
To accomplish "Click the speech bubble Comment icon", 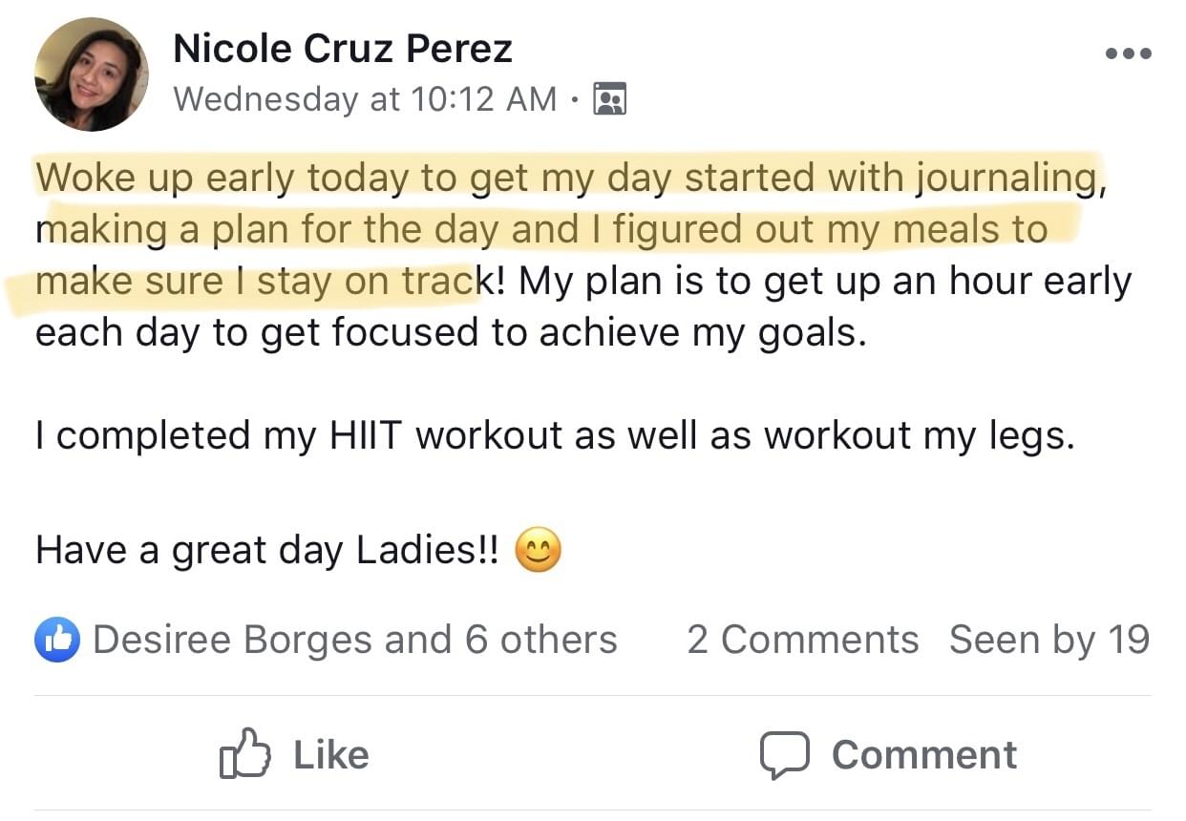I will click(784, 755).
